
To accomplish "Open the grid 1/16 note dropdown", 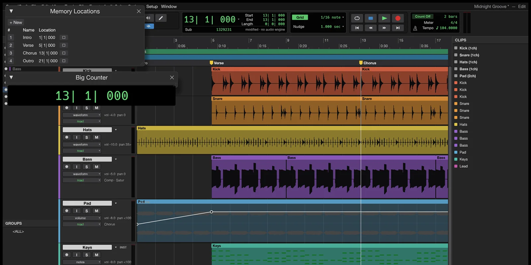I will coord(332,17).
